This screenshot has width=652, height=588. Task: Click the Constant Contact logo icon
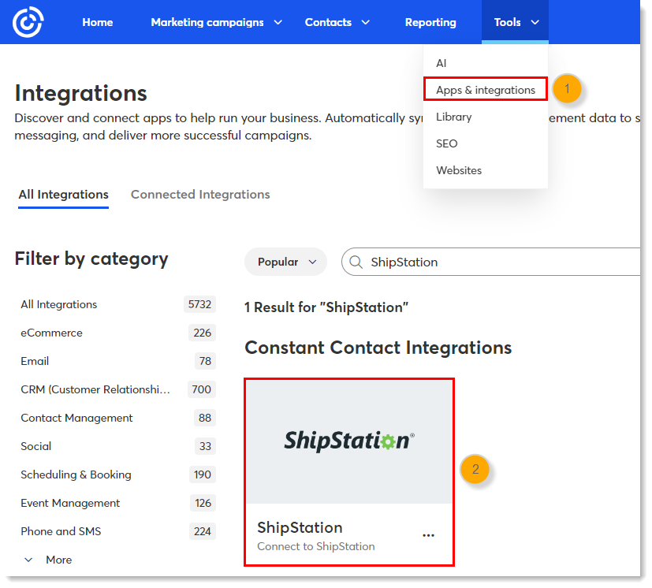[x=28, y=22]
